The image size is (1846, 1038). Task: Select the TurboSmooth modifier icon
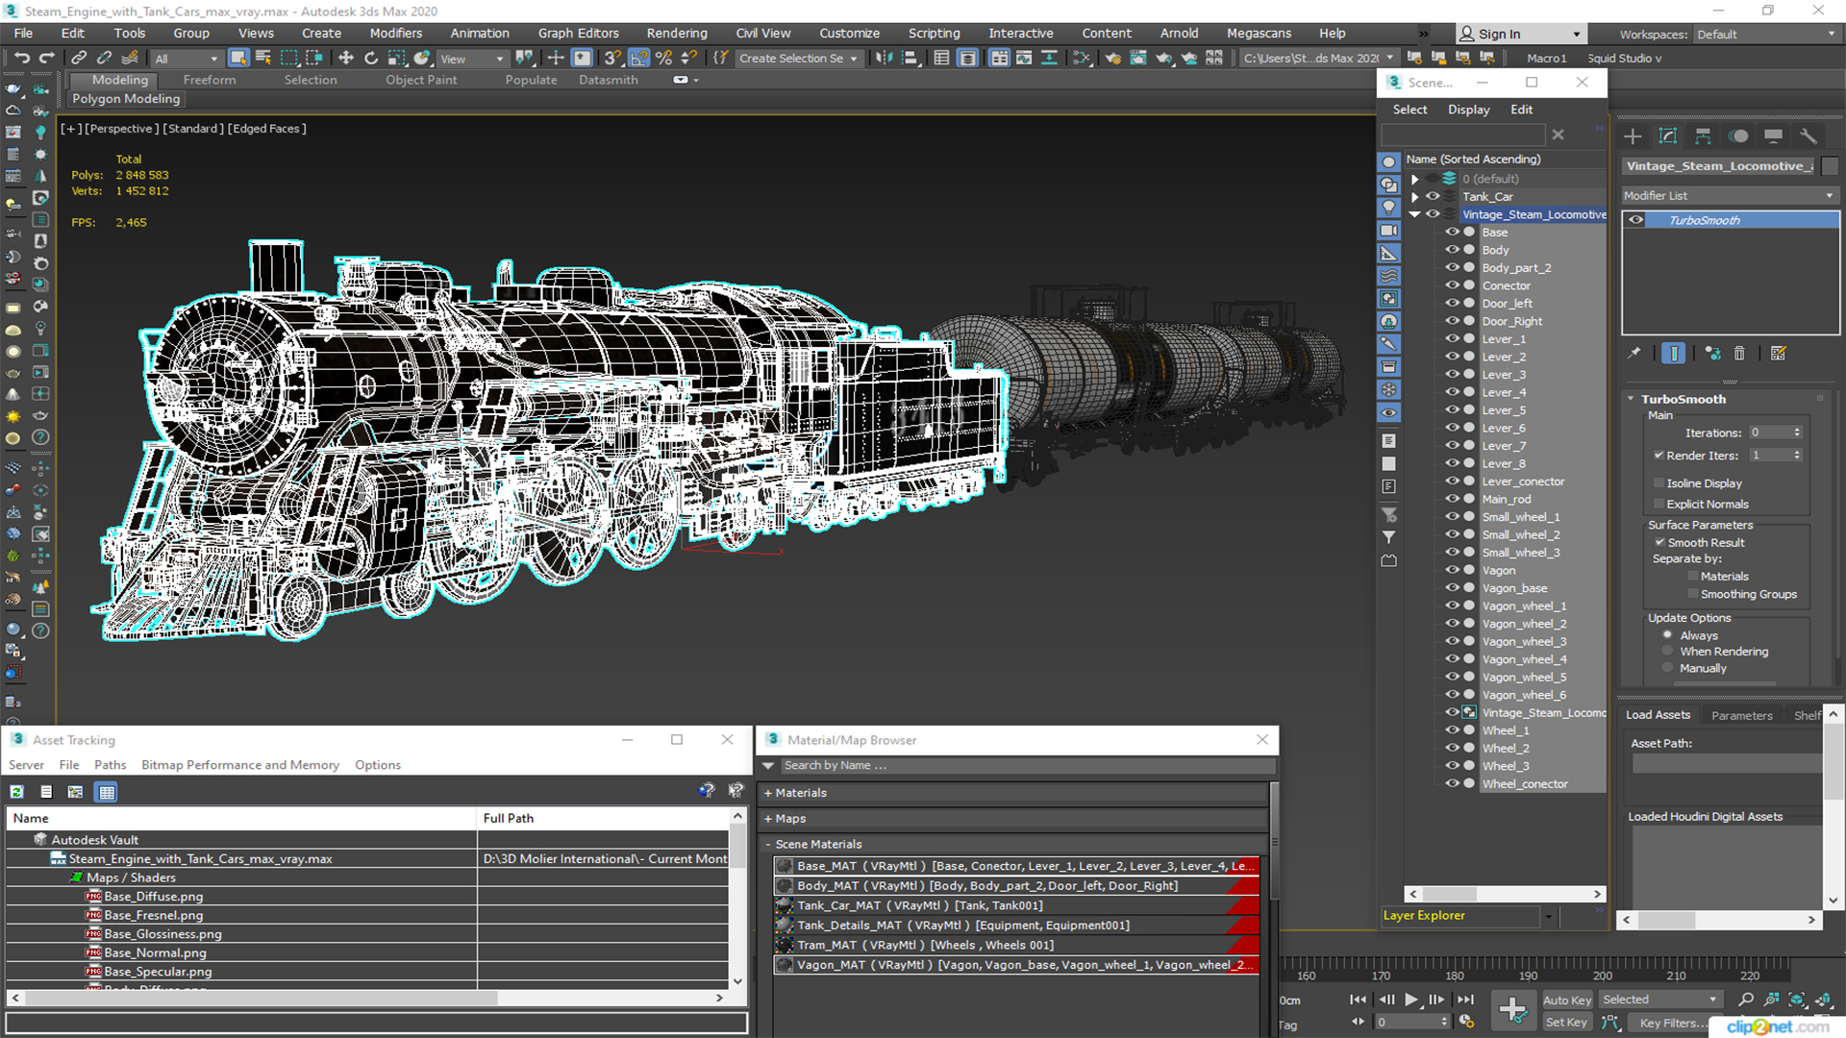tap(1636, 220)
